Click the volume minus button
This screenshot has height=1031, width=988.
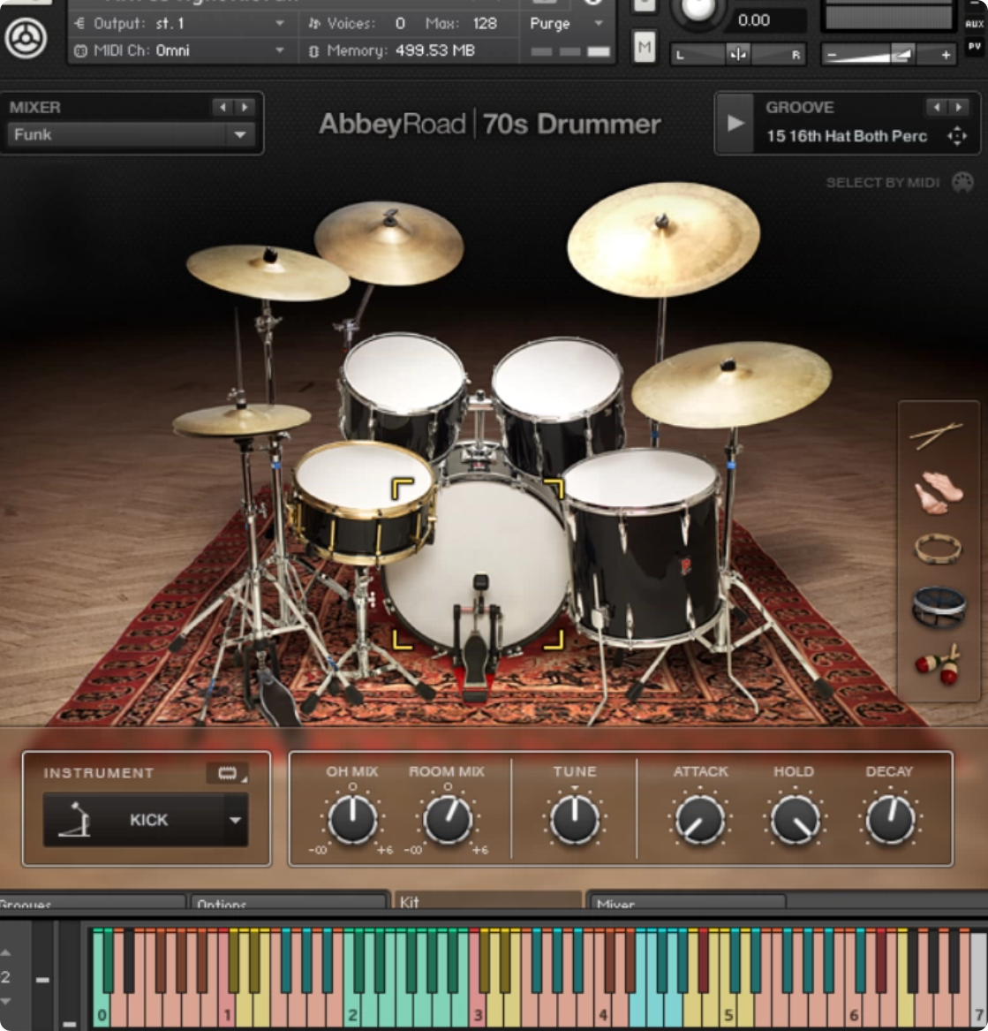832,56
